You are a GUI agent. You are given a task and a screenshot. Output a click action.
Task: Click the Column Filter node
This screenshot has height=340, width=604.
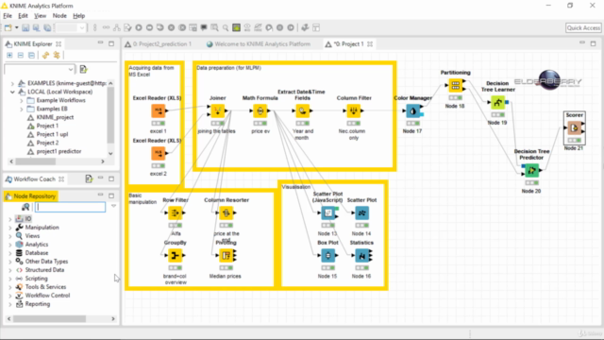[353, 111]
